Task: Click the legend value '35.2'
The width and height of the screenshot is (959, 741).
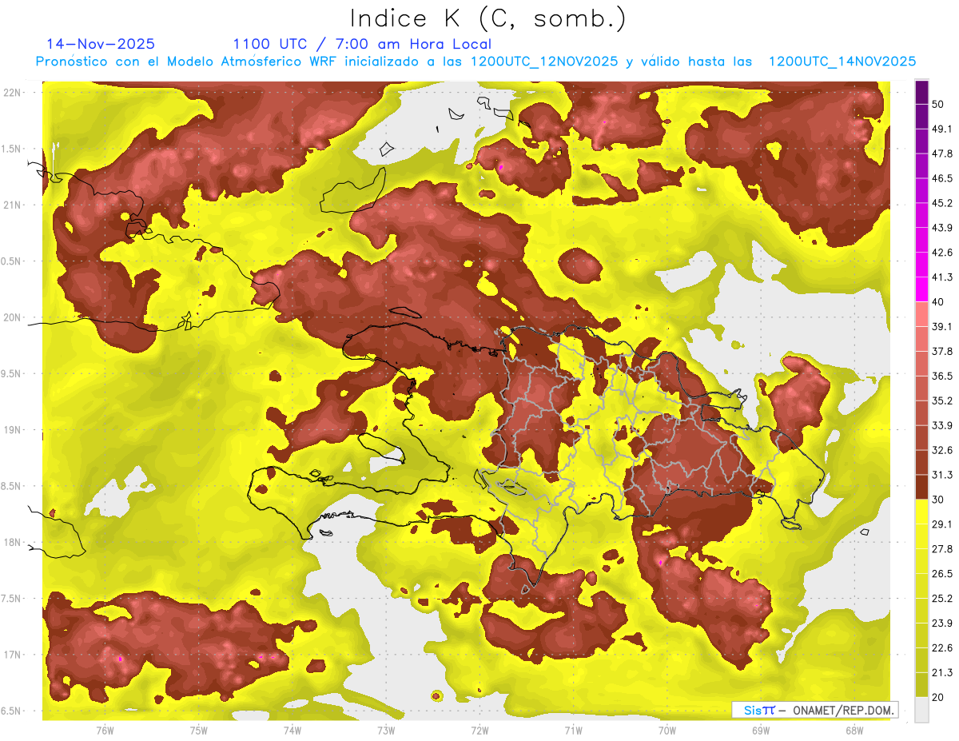Action: 941,400
